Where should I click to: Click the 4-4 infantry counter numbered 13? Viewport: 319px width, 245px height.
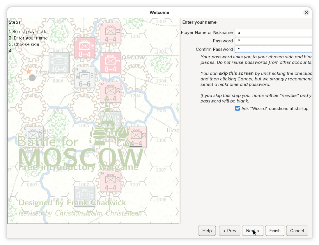[x=110, y=33]
